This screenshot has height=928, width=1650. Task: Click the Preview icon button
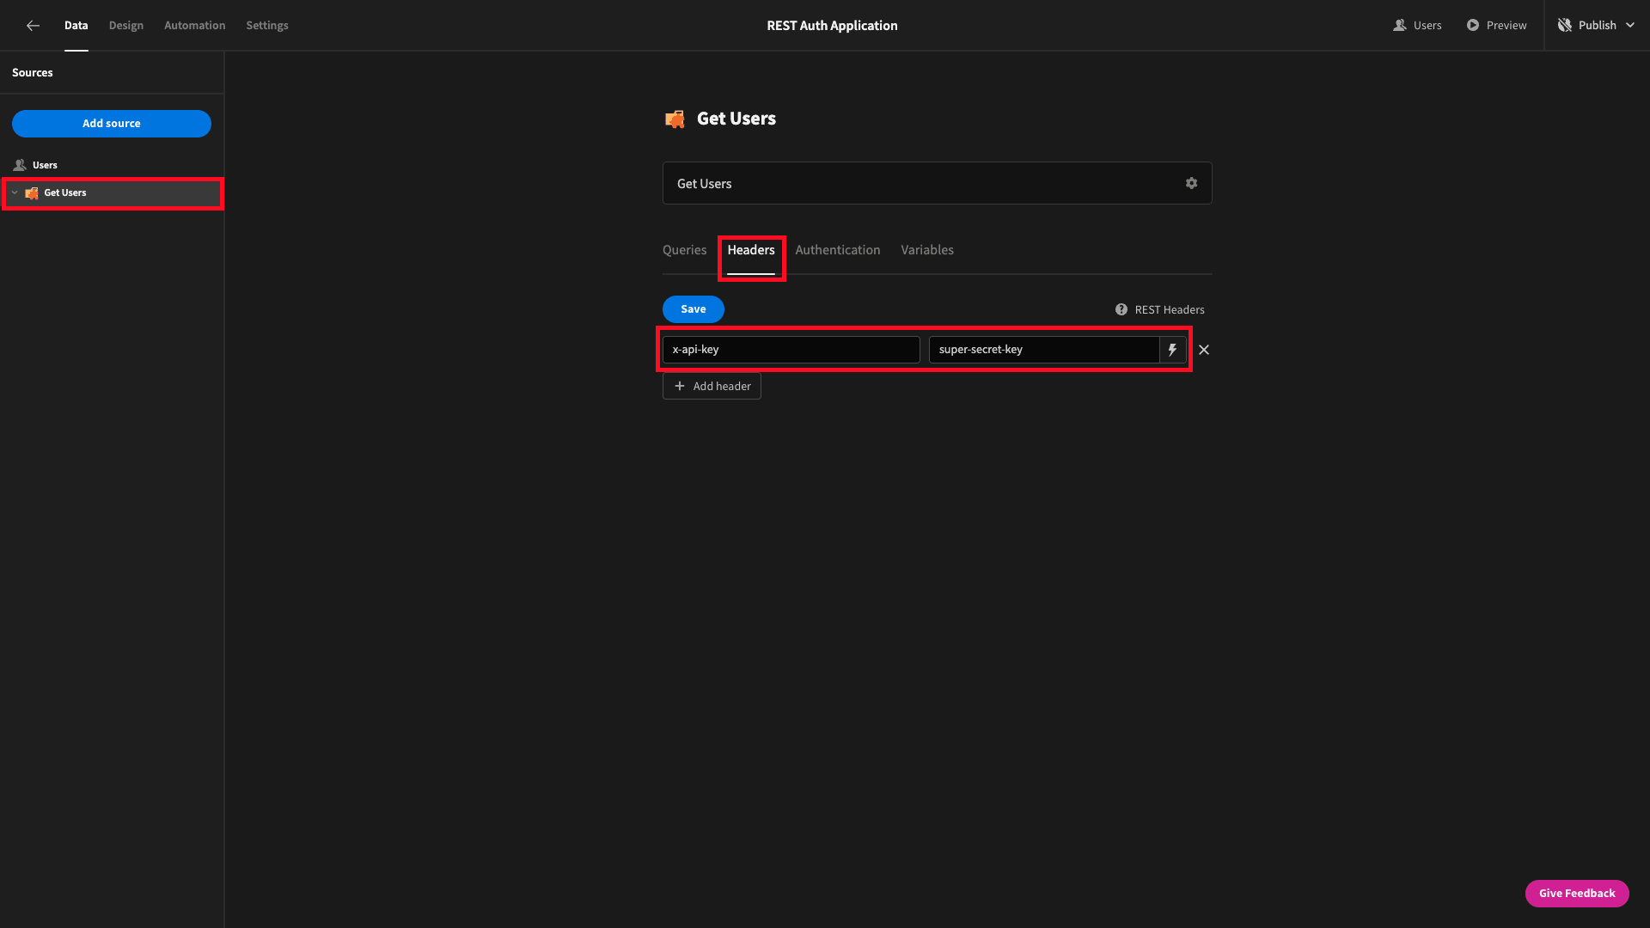[x=1472, y=25]
